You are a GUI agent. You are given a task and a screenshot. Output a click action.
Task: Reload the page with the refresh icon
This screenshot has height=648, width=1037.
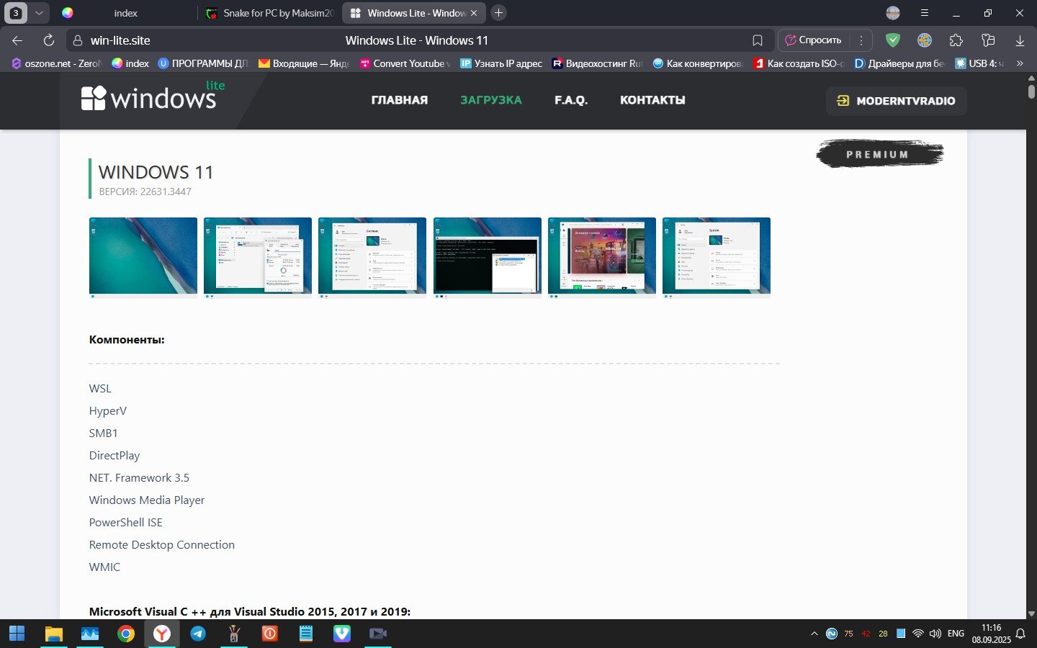(x=49, y=40)
